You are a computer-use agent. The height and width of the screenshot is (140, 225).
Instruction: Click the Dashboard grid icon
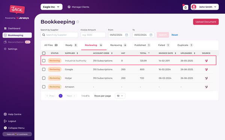click(5, 28)
